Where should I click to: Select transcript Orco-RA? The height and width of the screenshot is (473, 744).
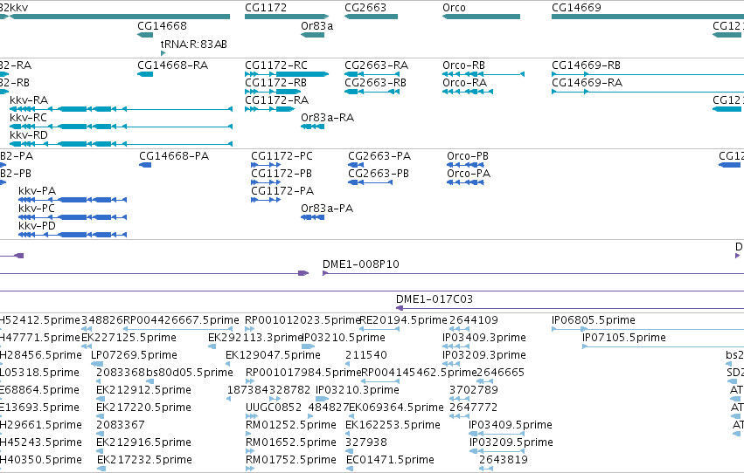coord(464,83)
